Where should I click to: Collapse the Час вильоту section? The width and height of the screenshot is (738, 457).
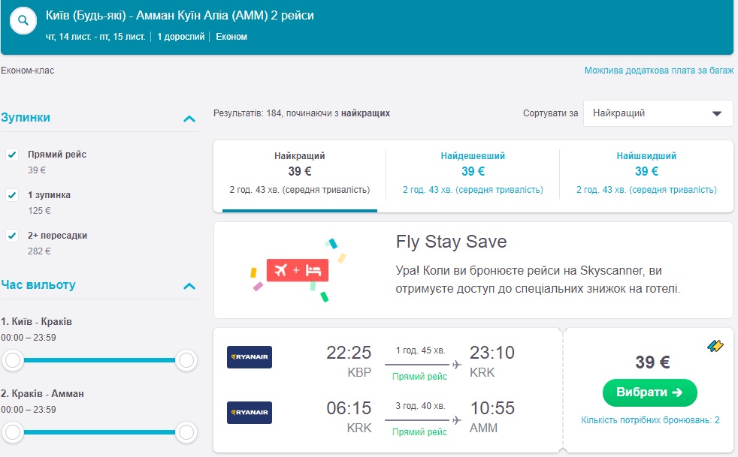[189, 286]
